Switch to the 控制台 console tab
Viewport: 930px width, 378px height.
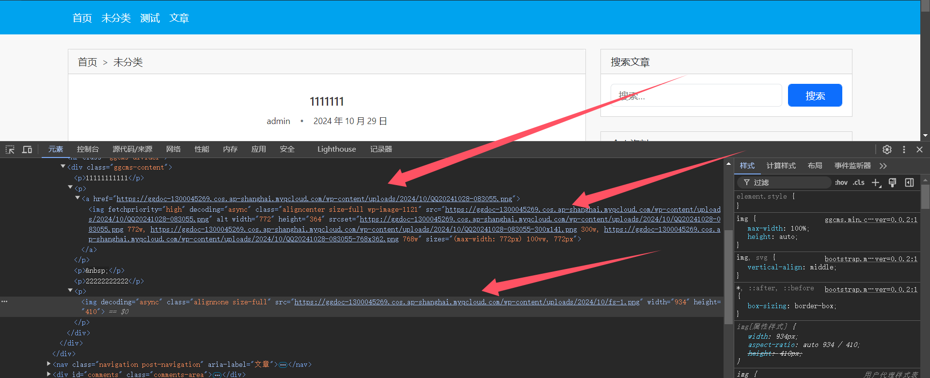(88, 149)
